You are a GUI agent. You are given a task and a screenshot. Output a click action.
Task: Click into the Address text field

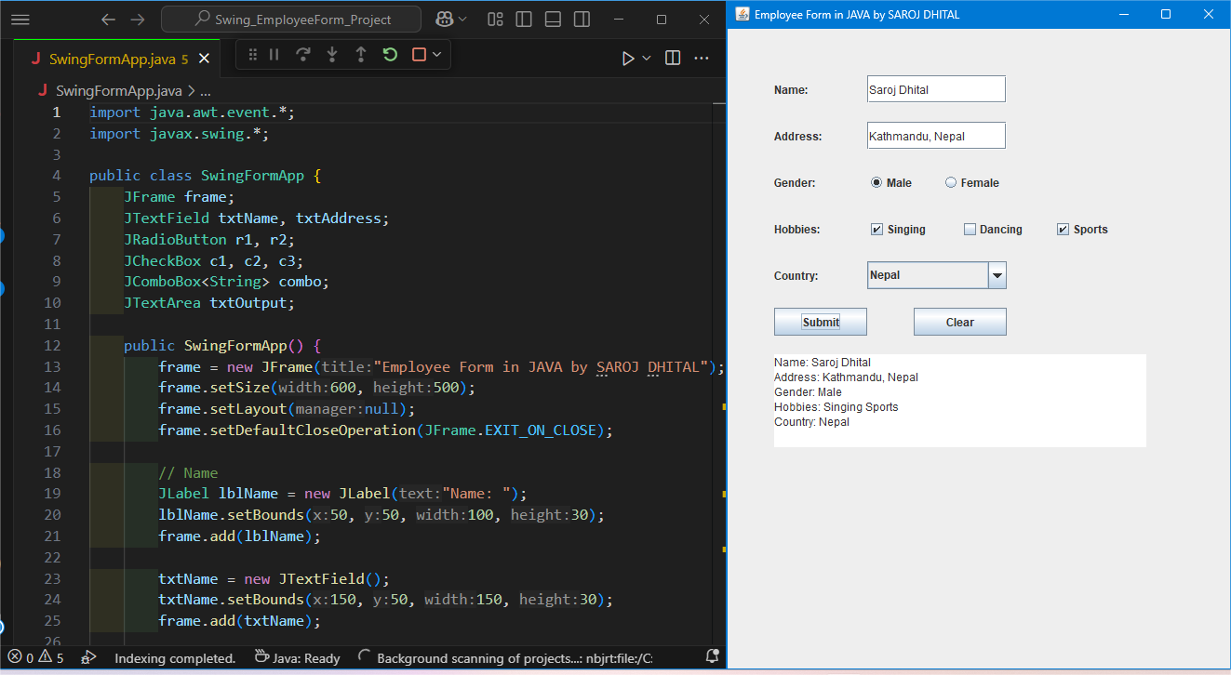tap(935, 136)
